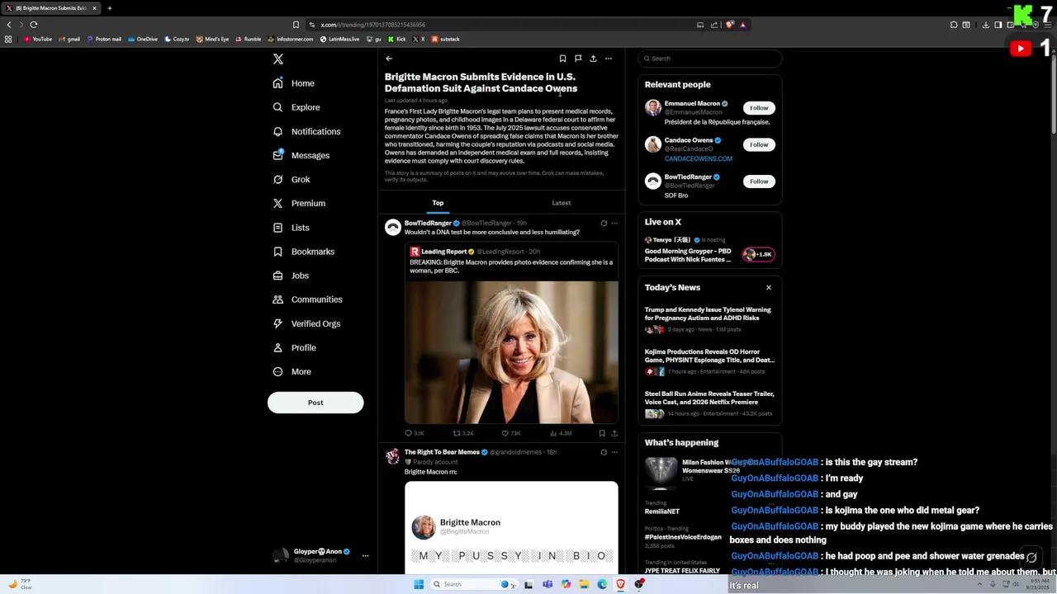Open YouTube bookmark in bookmarks bar
This screenshot has width=1057, height=594.
pos(38,39)
